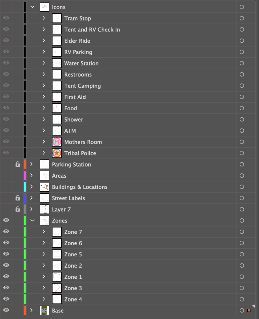This screenshot has height=319, width=259.
Task: Select the Water Station sublayer
Action: pyautogui.click(x=81, y=63)
